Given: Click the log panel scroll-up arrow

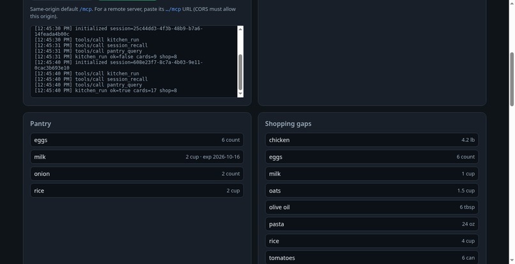Looking at the screenshot, I should click(240, 29).
